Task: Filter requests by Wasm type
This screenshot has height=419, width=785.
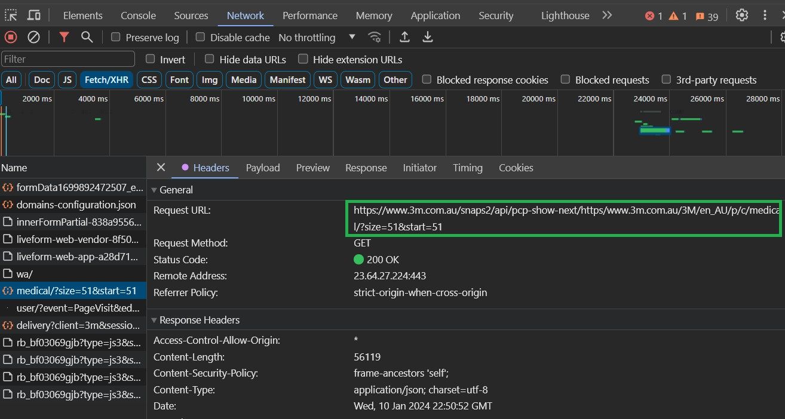Action: tap(358, 79)
